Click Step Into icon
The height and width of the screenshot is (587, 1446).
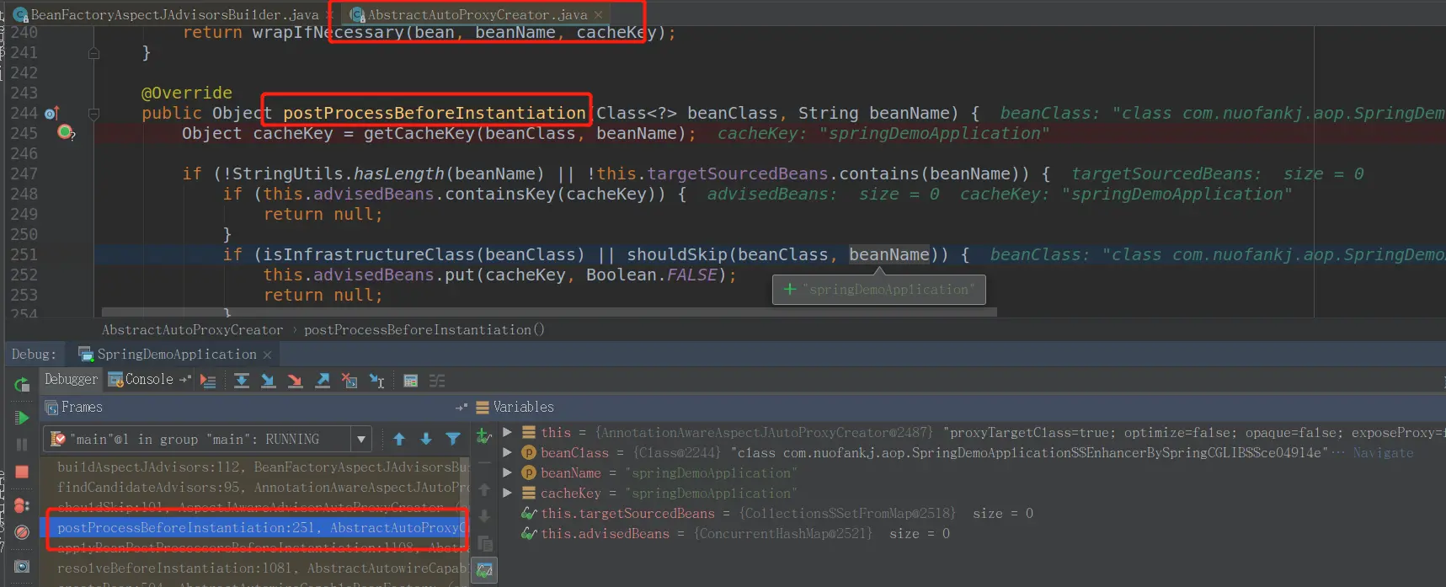tap(268, 381)
